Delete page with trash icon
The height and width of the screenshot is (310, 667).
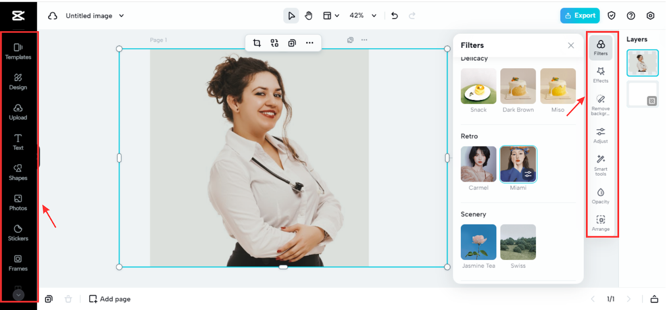tap(68, 299)
